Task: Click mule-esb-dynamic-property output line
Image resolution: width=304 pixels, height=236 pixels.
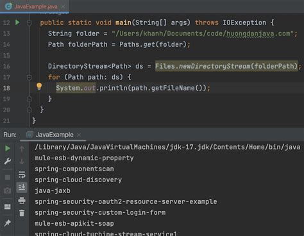Action: 84,158
